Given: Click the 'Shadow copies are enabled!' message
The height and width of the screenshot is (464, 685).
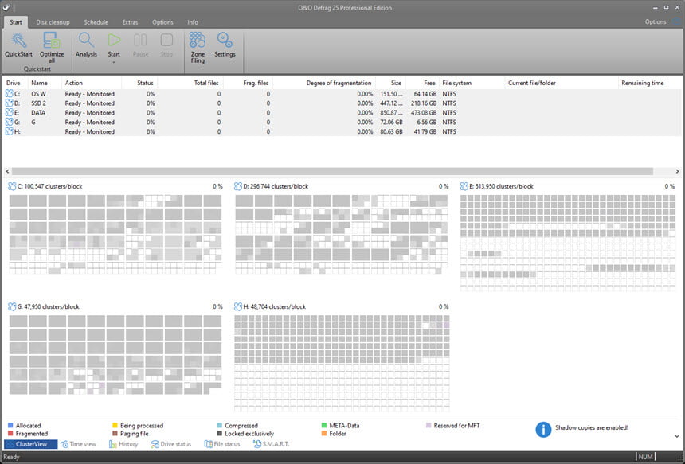Looking at the screenshot, I should pos(592,427).
